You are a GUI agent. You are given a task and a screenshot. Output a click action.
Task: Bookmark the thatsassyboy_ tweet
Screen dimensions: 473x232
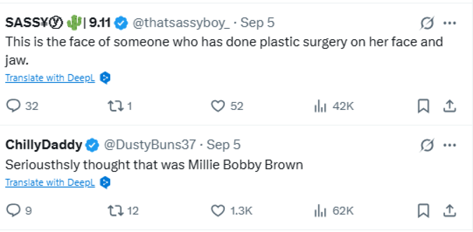[x=424, y=107]
